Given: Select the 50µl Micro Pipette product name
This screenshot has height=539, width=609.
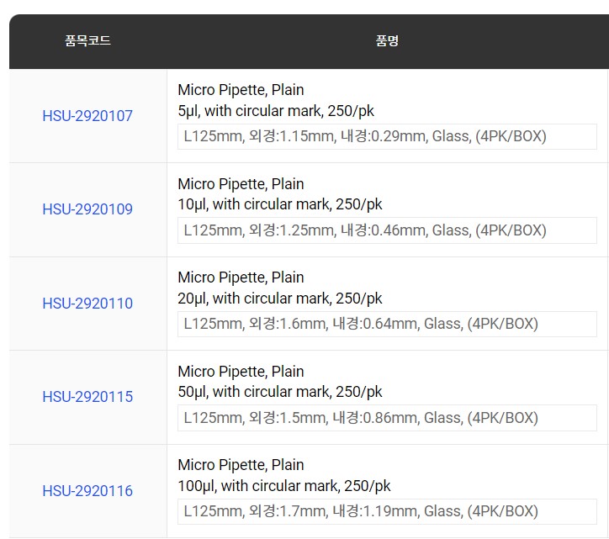Looking at the screenshot, I should [x=279, y=382].
